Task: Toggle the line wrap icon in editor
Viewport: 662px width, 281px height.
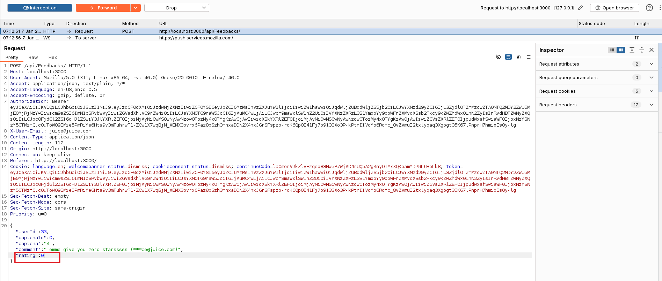Action: (509, 57)
